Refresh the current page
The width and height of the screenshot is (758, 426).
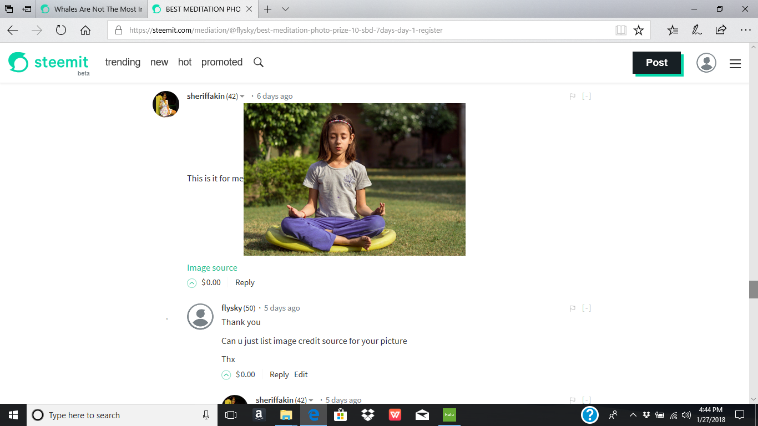click(x=61, y=31)
